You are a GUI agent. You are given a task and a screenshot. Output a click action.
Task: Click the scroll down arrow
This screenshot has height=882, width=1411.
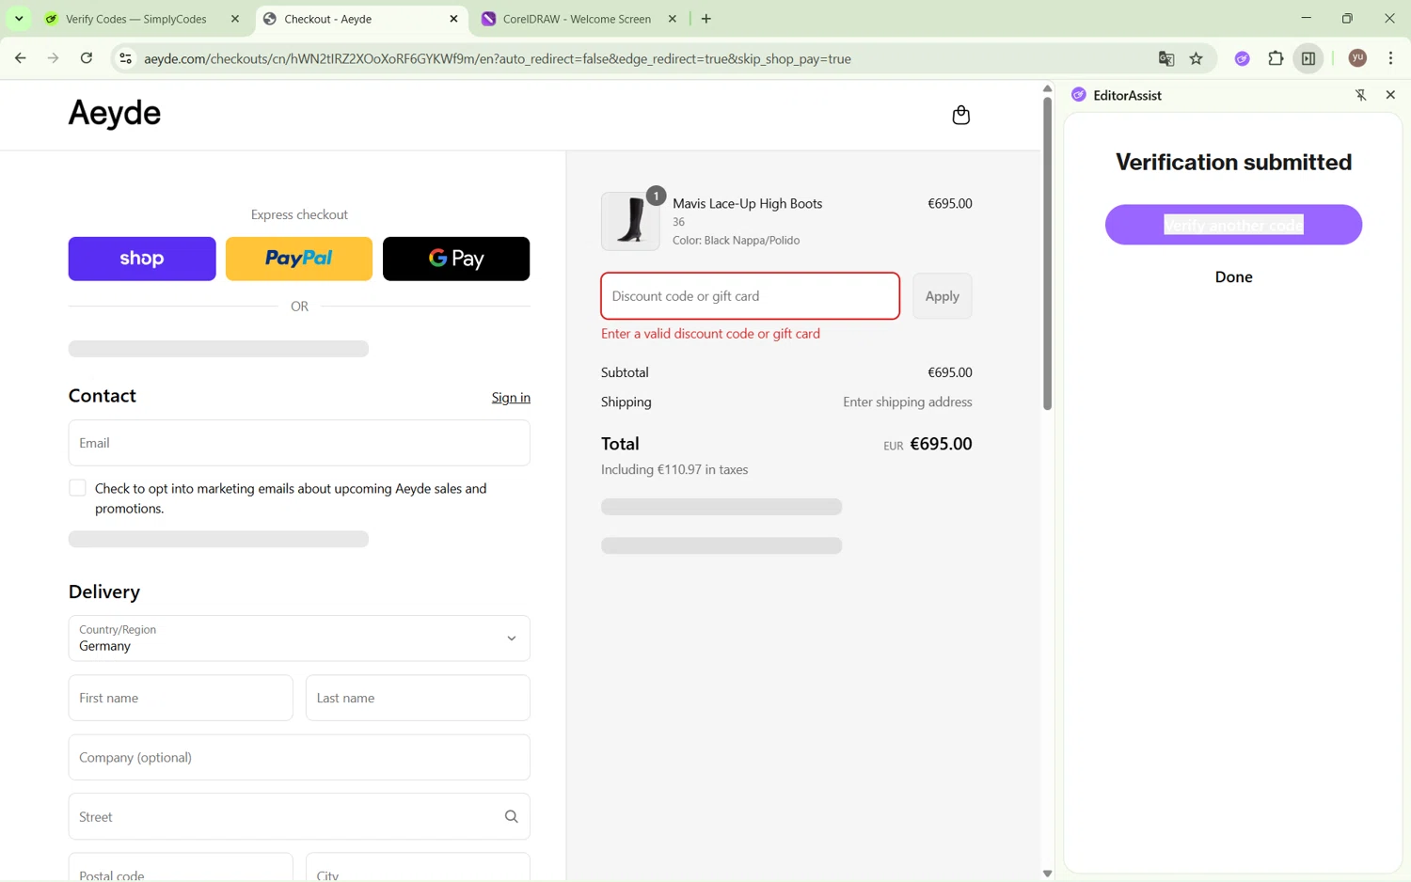pos(1047,874)
